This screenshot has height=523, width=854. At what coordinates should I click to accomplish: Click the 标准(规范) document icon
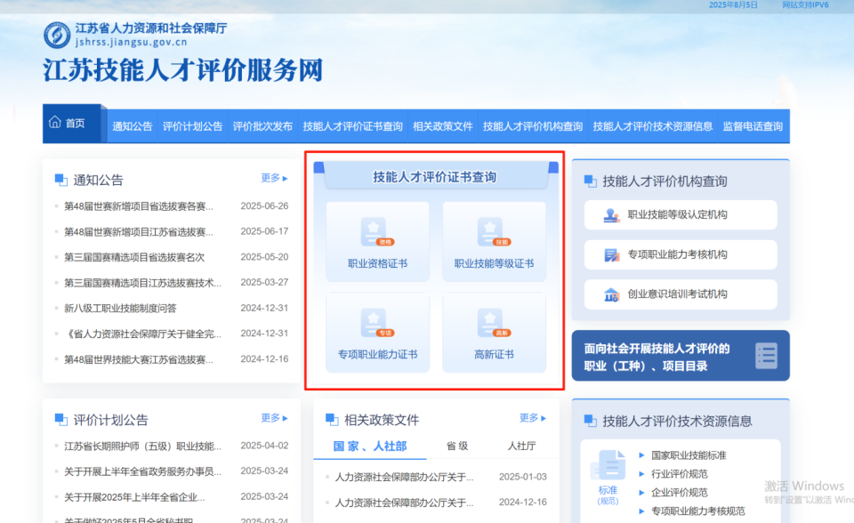[x=608, y=465]
